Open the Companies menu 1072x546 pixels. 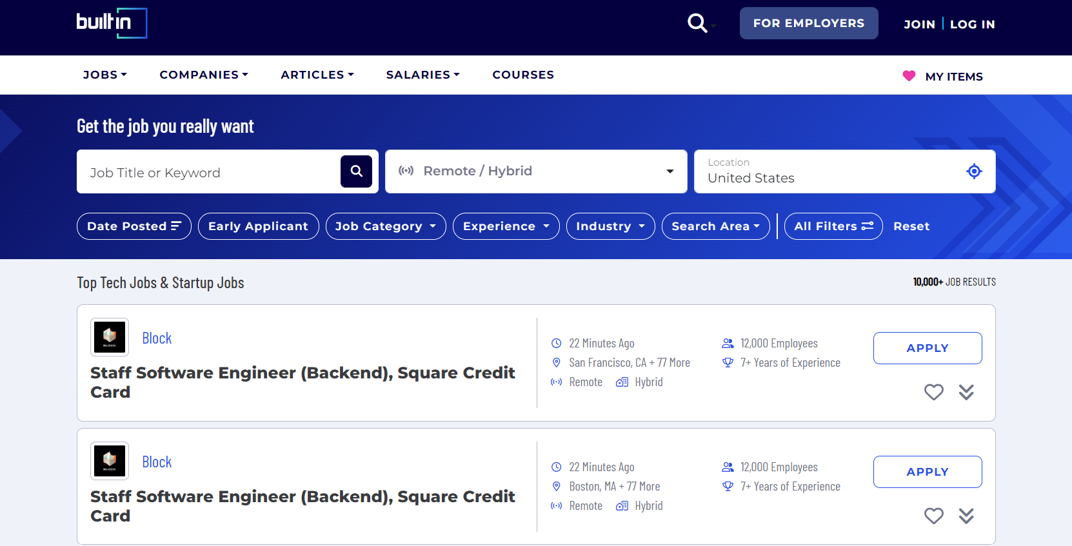tap(204, 75)
